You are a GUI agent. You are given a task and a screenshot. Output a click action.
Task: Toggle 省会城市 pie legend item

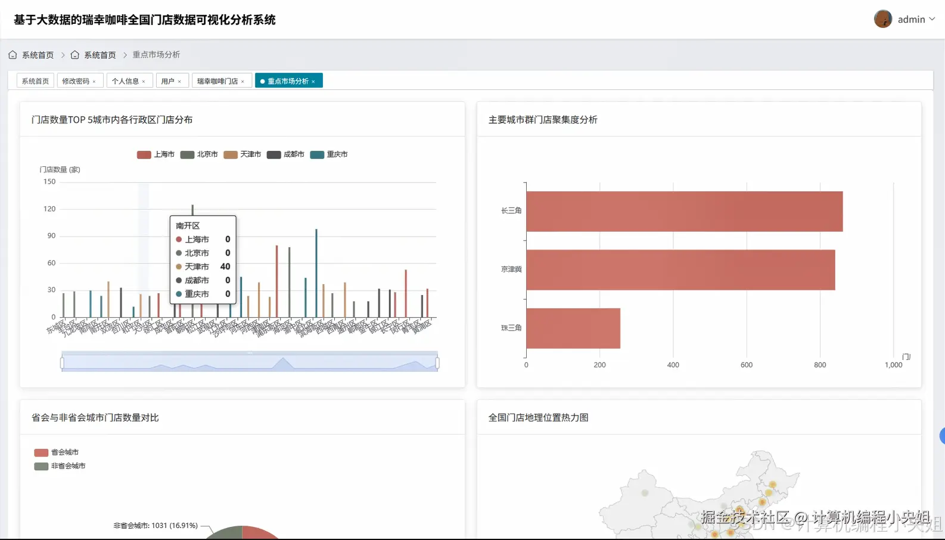[57, 452]
